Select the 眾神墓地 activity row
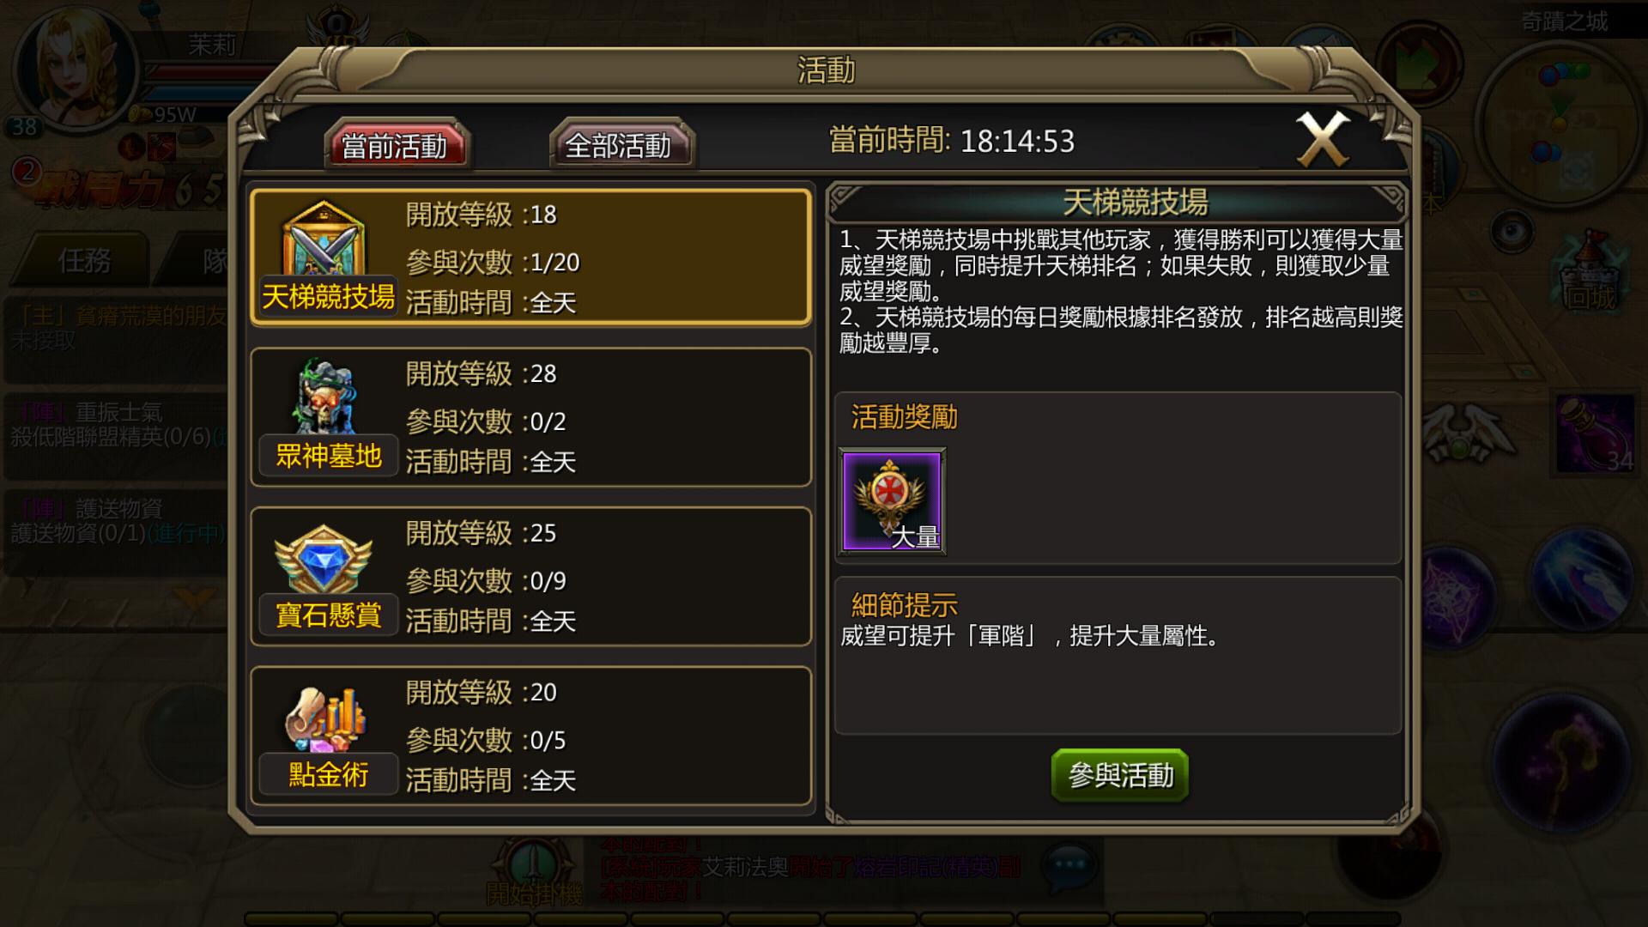 [531, 417]
